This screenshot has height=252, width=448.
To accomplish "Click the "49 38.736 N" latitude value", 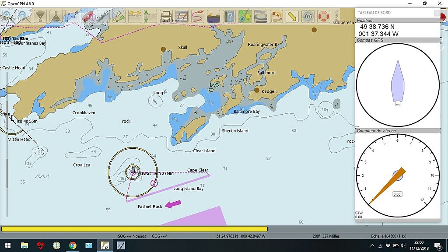I will pyautogui.click(x=377, y=27).
